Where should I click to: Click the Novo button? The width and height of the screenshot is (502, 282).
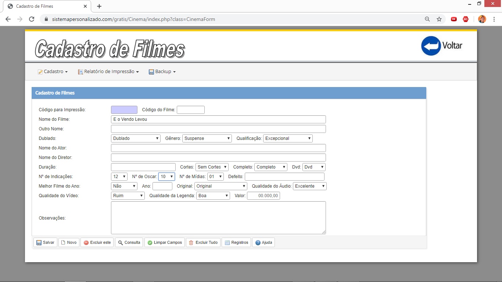pos(69,242)
